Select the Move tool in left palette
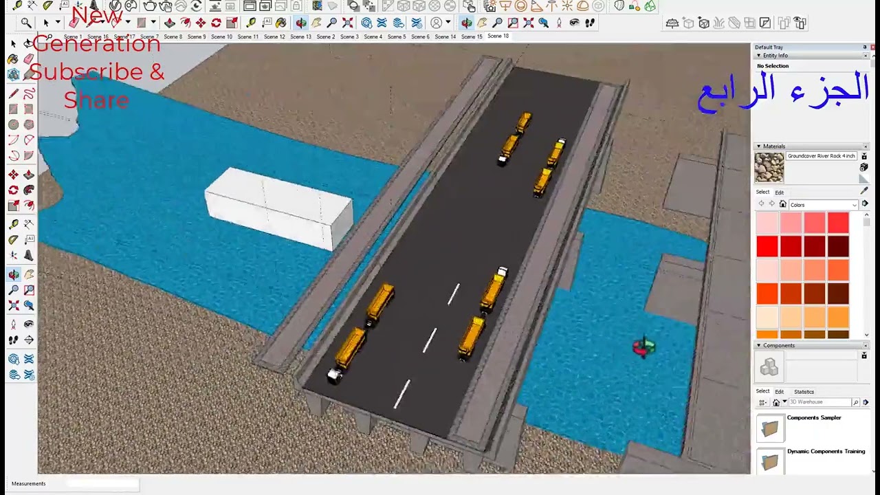This screenshot has height=495, width=880. tap(14, 175)
